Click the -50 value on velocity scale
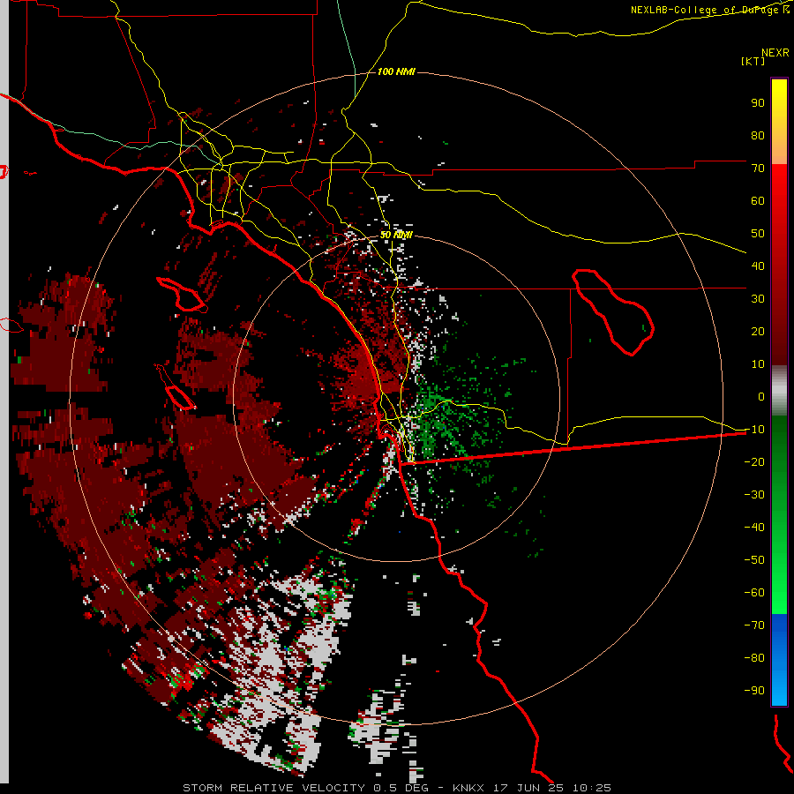The image size is (794, 794). tap(754, 560)
